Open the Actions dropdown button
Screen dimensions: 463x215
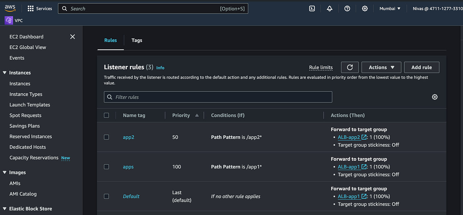[381, 67]
